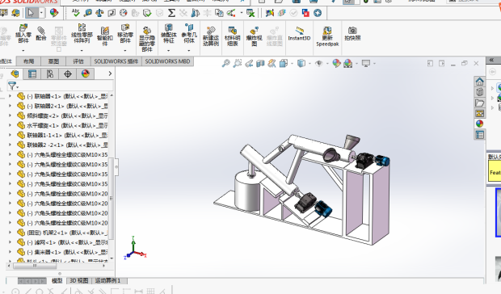The image size is (501, 294).
Task: Switch to the 评估 ribbon tab
Action: click(78, 61)
